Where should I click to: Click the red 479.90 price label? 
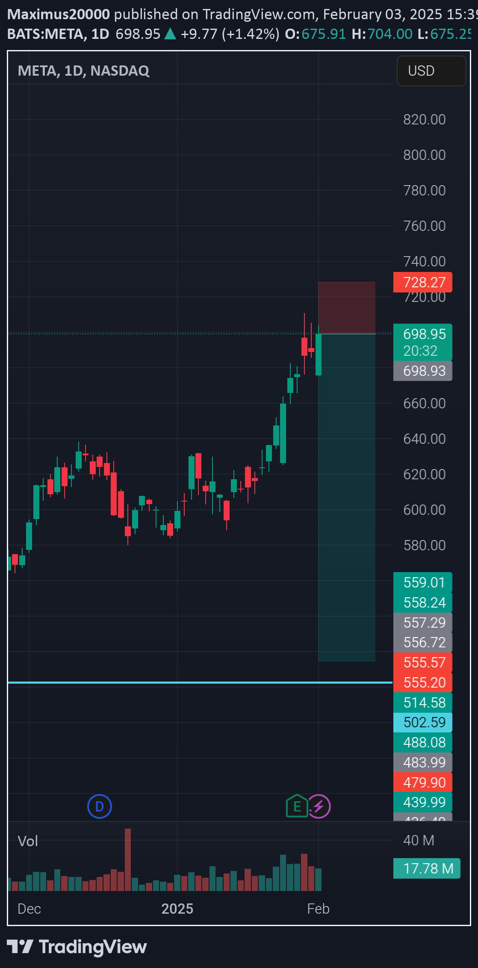click(x=422, y=782)
